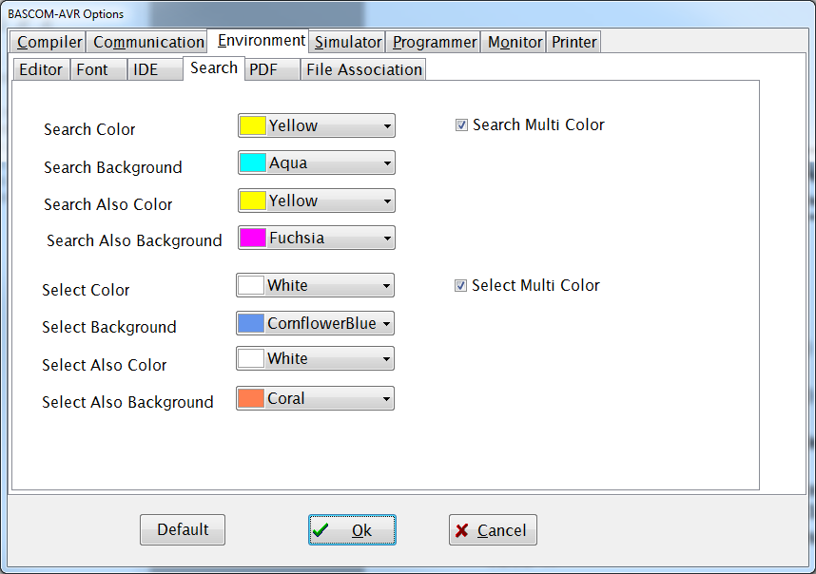This screenshot has width=816, height=574.
Task: Select the Font sub-tab
Action: tap(92, 69)
